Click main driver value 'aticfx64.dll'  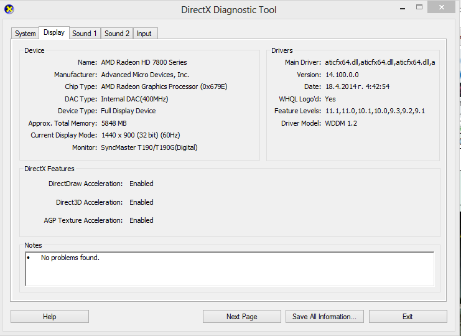380,62
